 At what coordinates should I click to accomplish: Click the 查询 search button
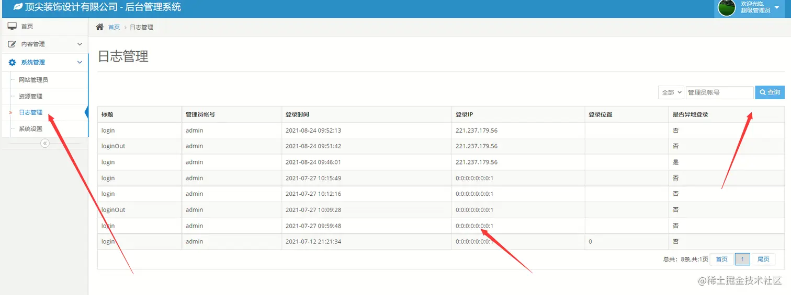tap(770, 92)
